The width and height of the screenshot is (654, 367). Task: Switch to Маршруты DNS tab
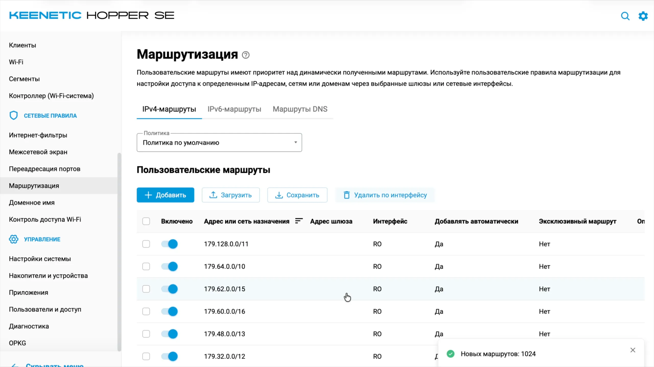pyautogui.click(x=300, y=109)
